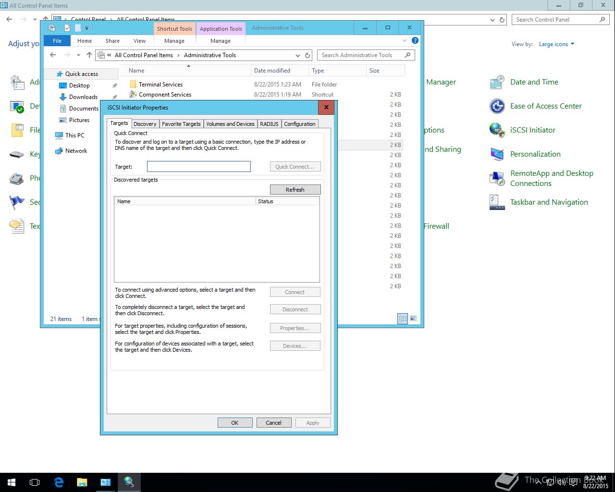The image size is (615, 492).
Task: Open Desktop in navigation pane
Action: (79, 85)
